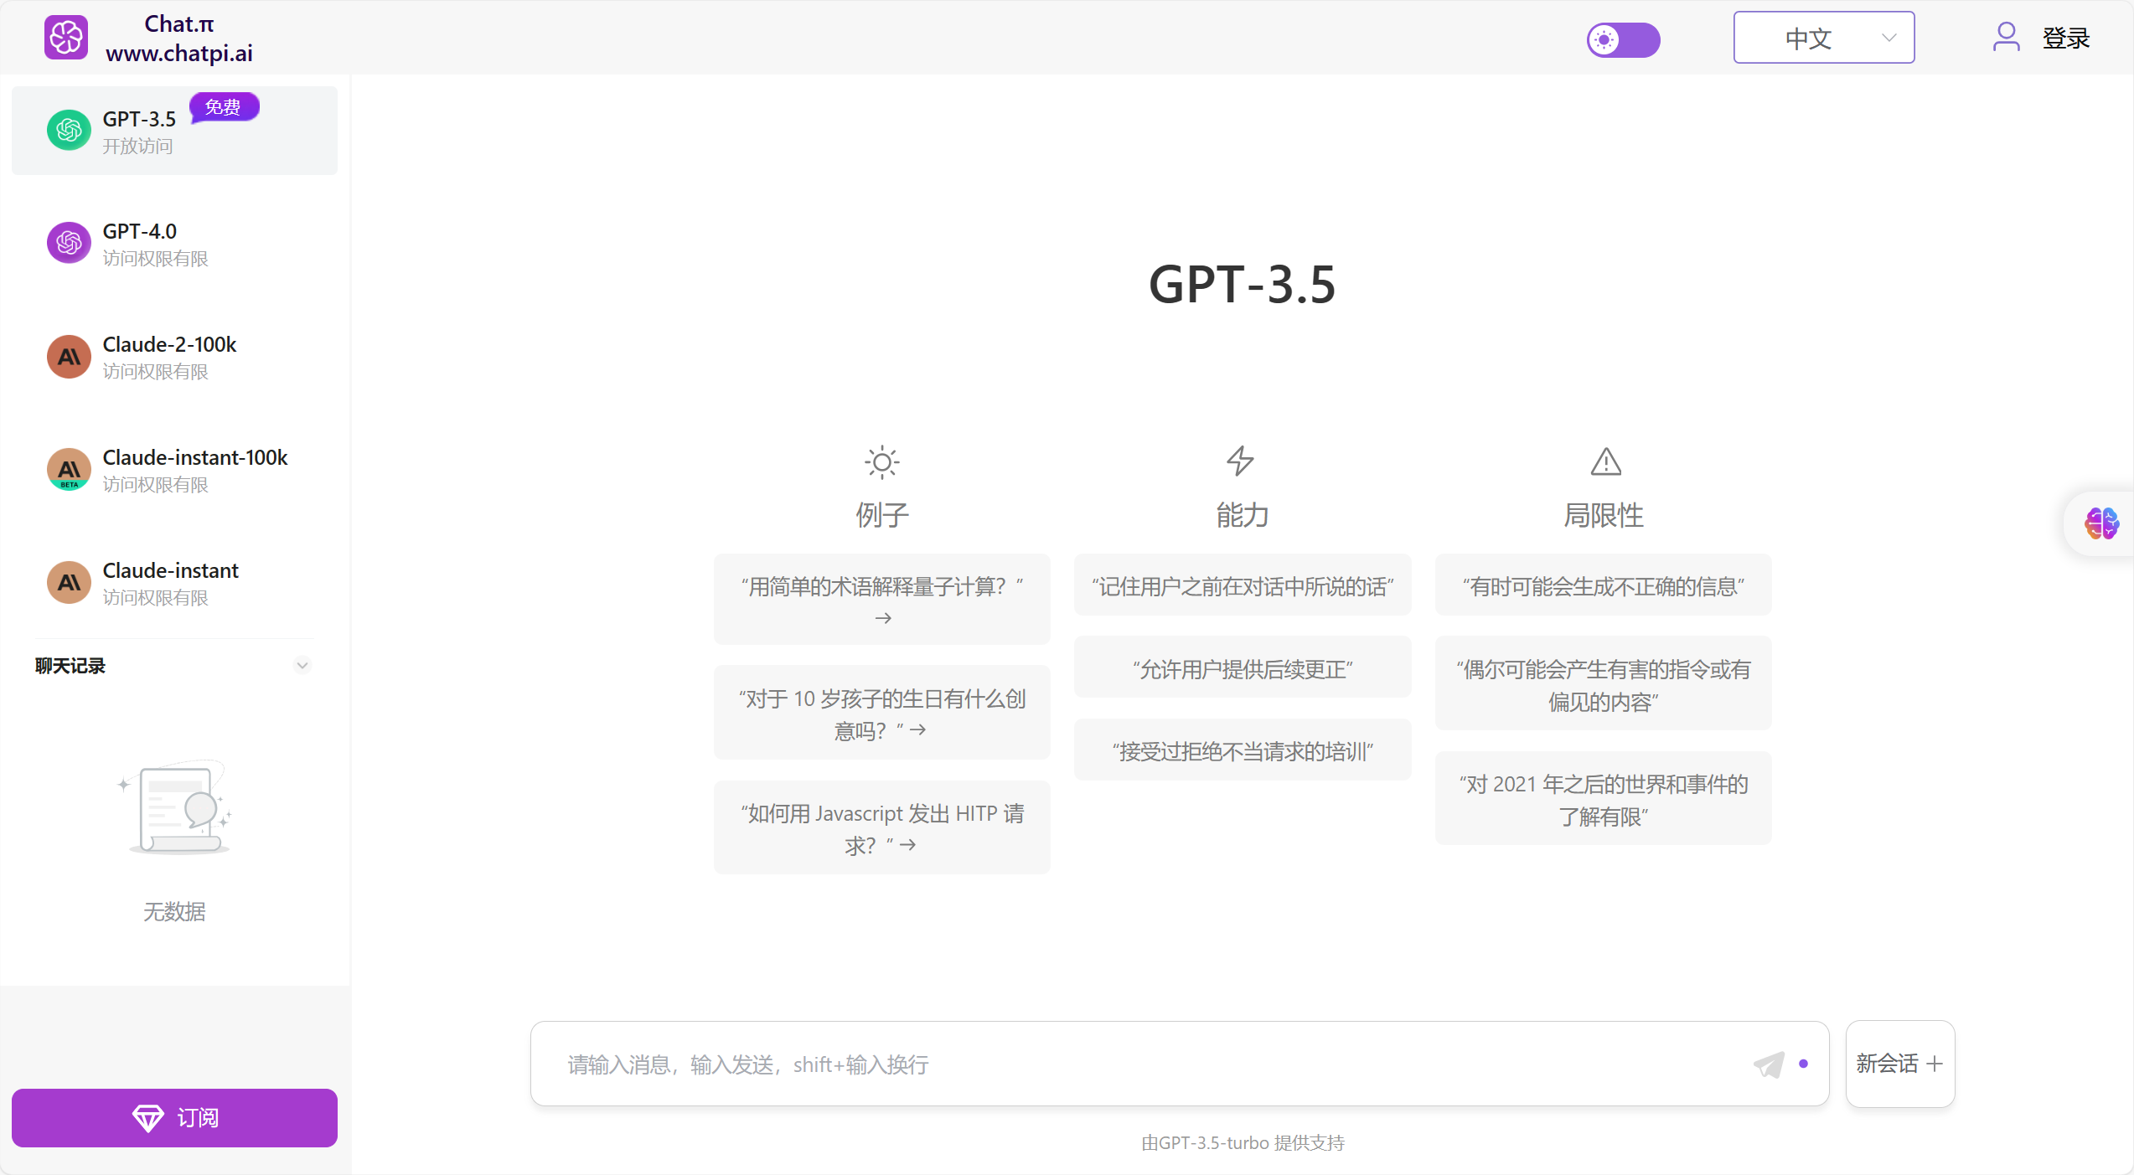The height and width of the screenshot is (1175, 2134).
Task: Click the green GPT-3.5 model icon
Action: click(69, 131)
